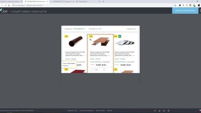201x113 pixels.
Task: Close the first tab 'Правки по страницам'
Action: (21, 2)
